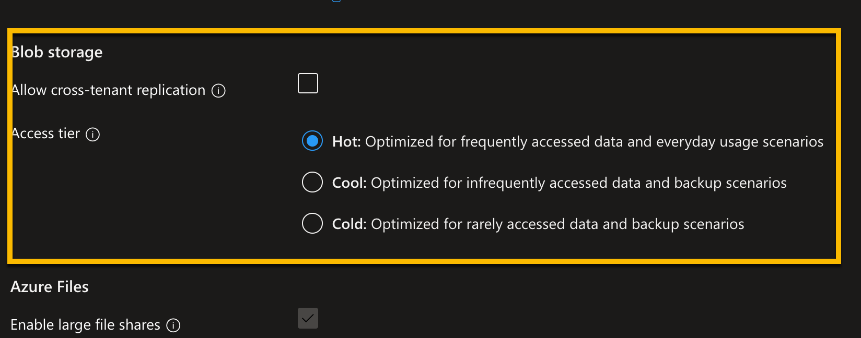Reselect the Hot access tier
861x338 pixels.
tap(312, 140)
